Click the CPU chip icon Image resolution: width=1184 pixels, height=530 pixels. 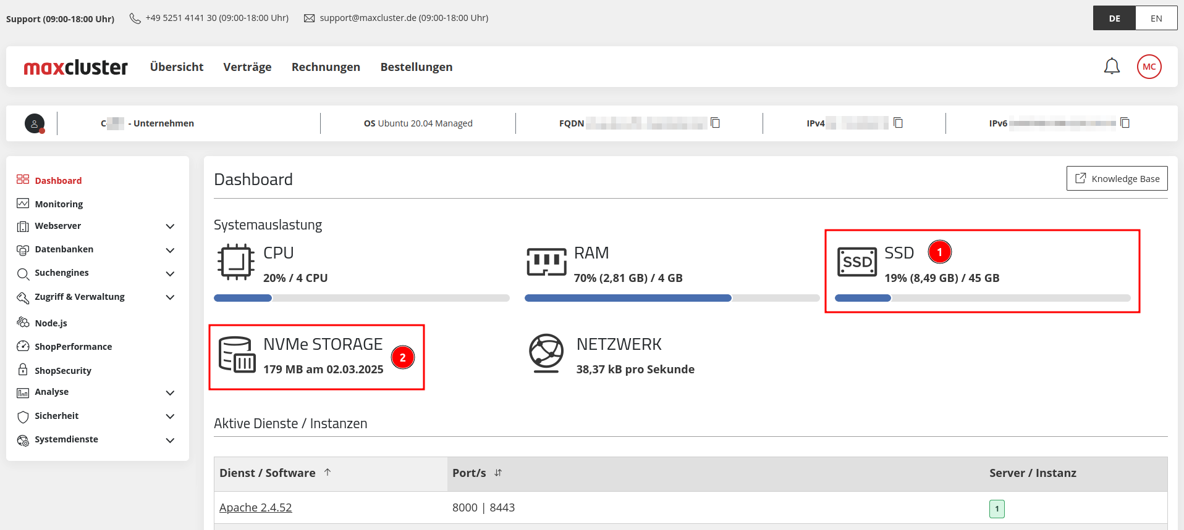click(x=236, y=262)
